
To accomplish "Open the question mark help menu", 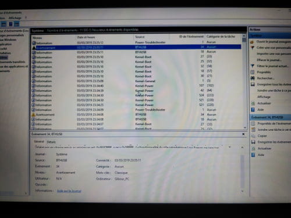I will click(26, 18).
